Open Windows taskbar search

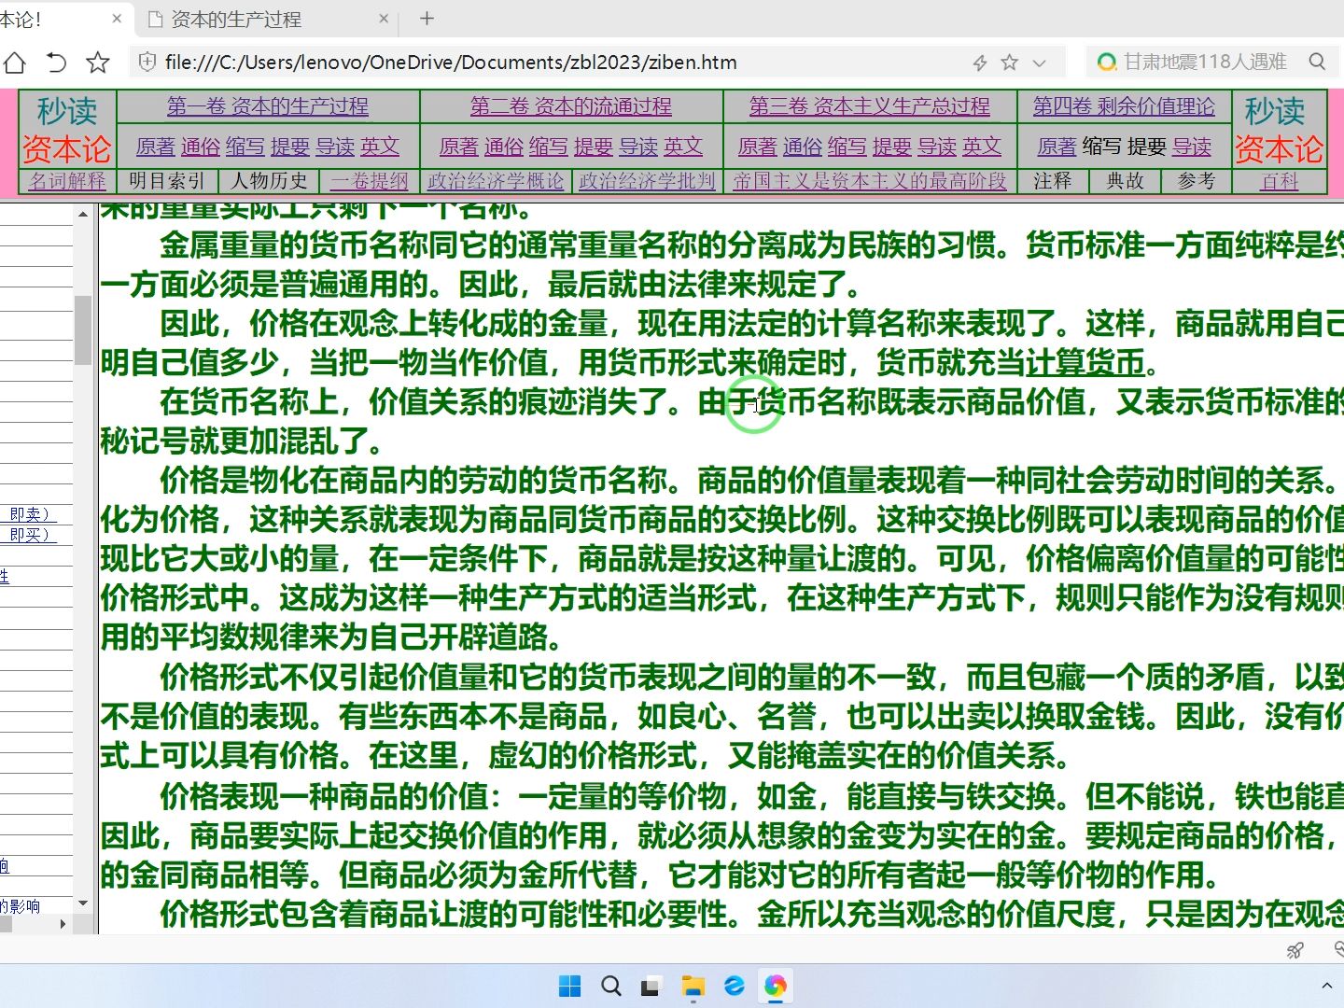tap(610, 986)
